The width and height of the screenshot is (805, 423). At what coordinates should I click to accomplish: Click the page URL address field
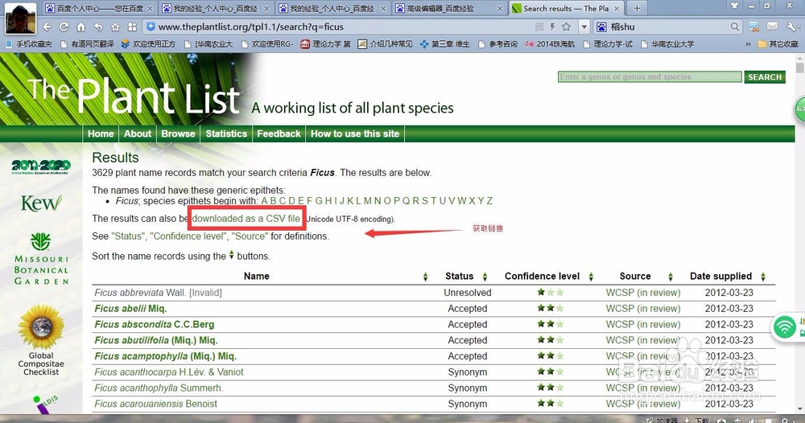[339, 27]
